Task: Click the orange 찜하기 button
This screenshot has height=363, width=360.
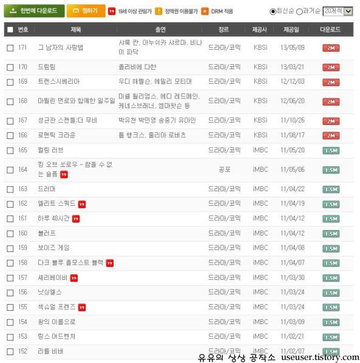Action: click(x=86, y=11)
